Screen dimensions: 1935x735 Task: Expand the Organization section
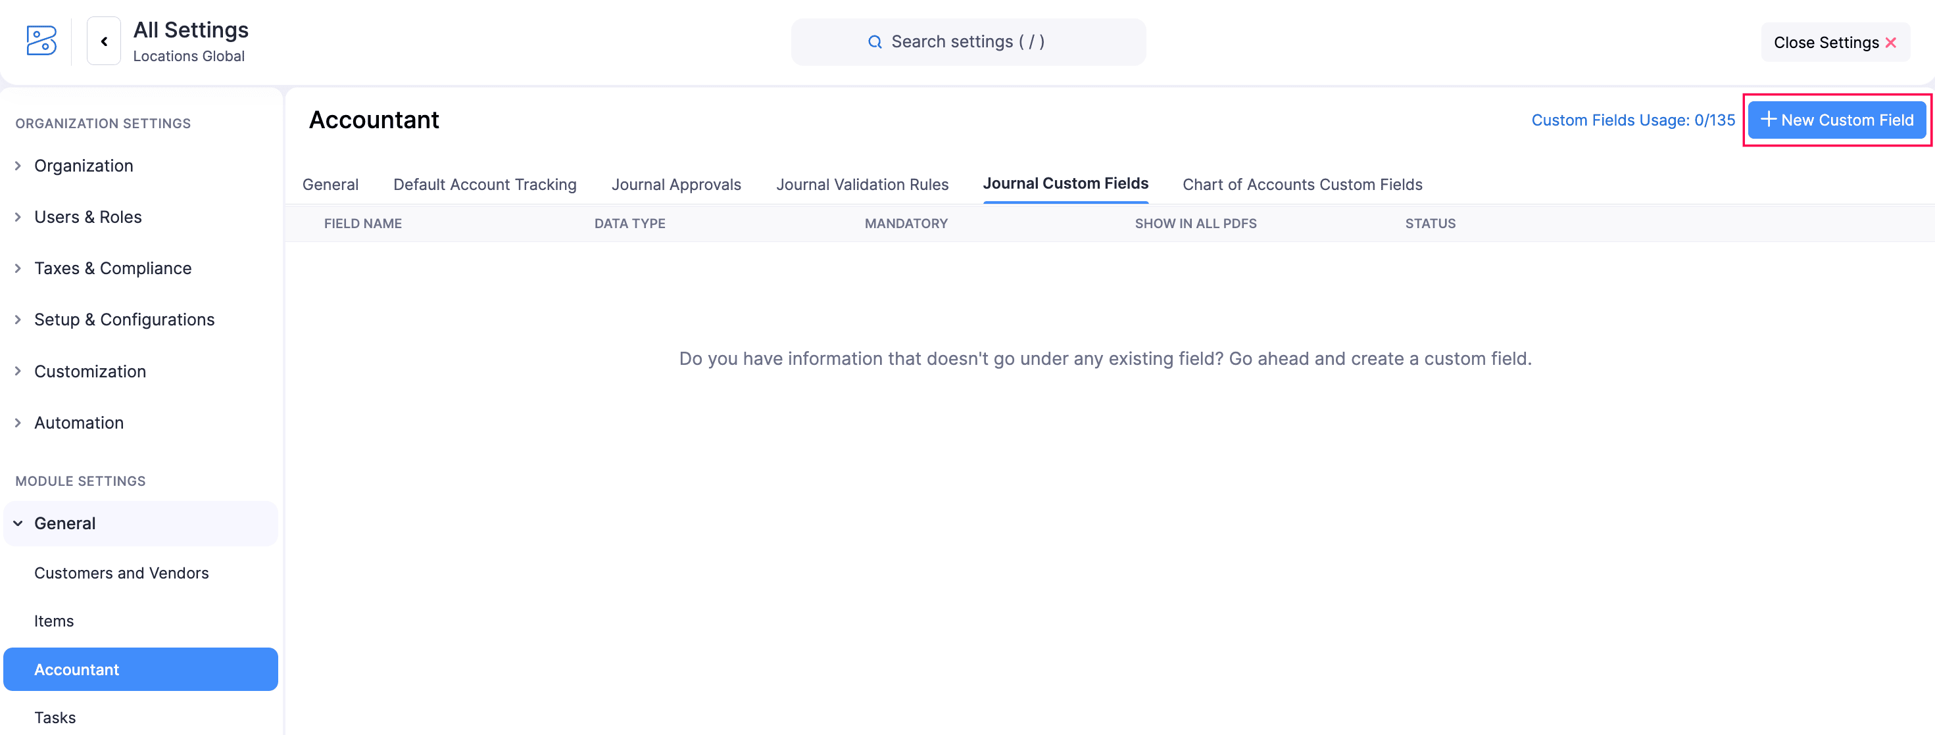coord(83,165)
